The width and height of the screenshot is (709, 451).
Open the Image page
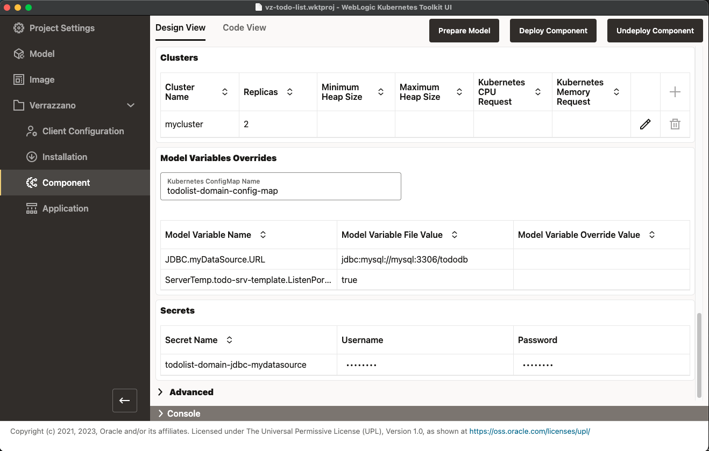tap(42, 79)
